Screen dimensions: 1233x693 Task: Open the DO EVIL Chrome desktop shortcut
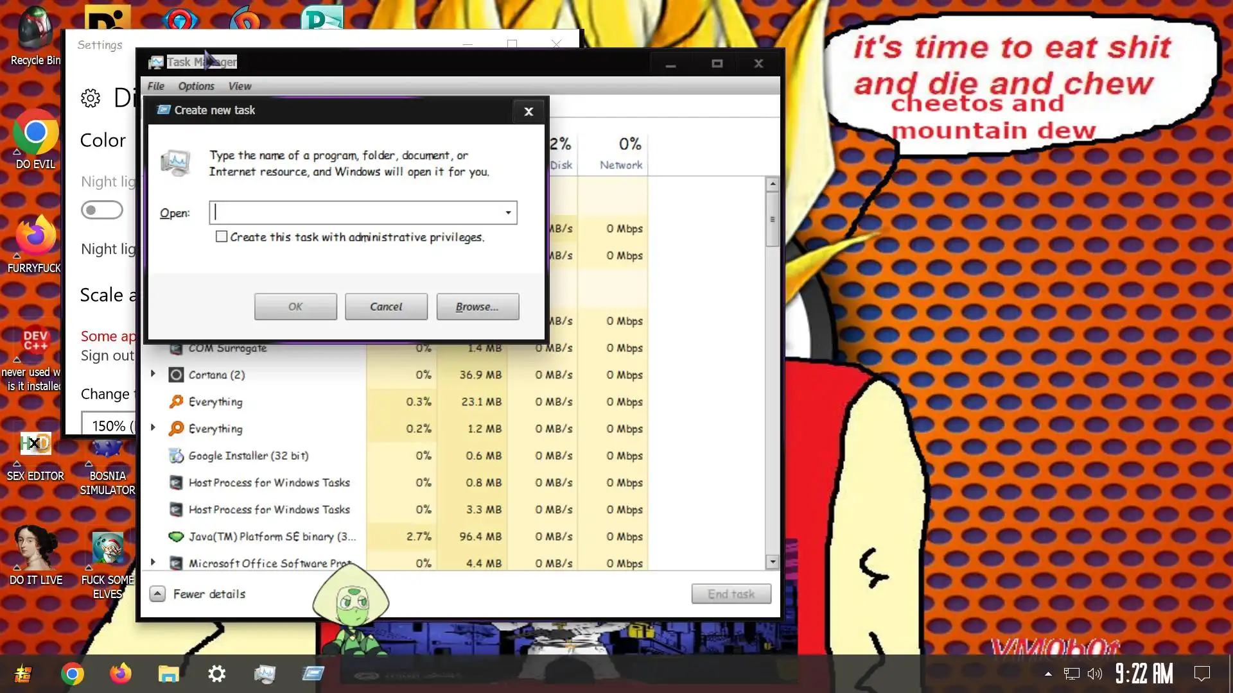35,133
